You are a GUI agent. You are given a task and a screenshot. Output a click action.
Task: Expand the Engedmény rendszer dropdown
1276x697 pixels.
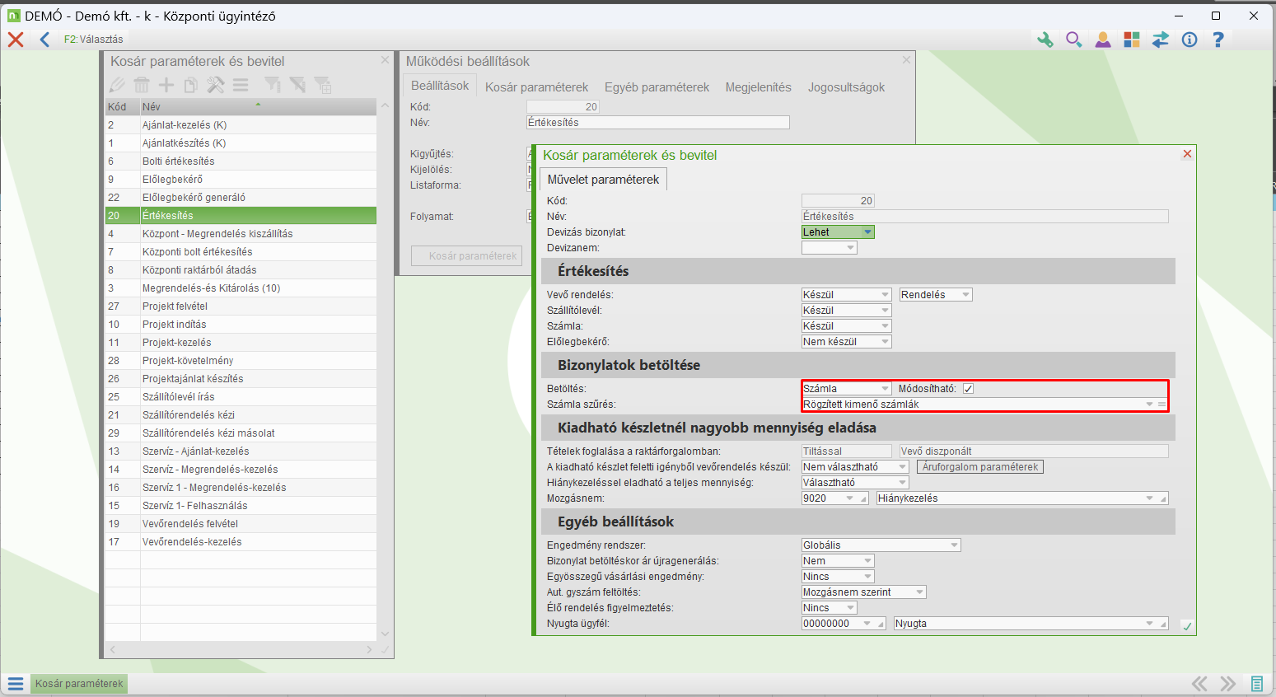[x=954, y=545]
